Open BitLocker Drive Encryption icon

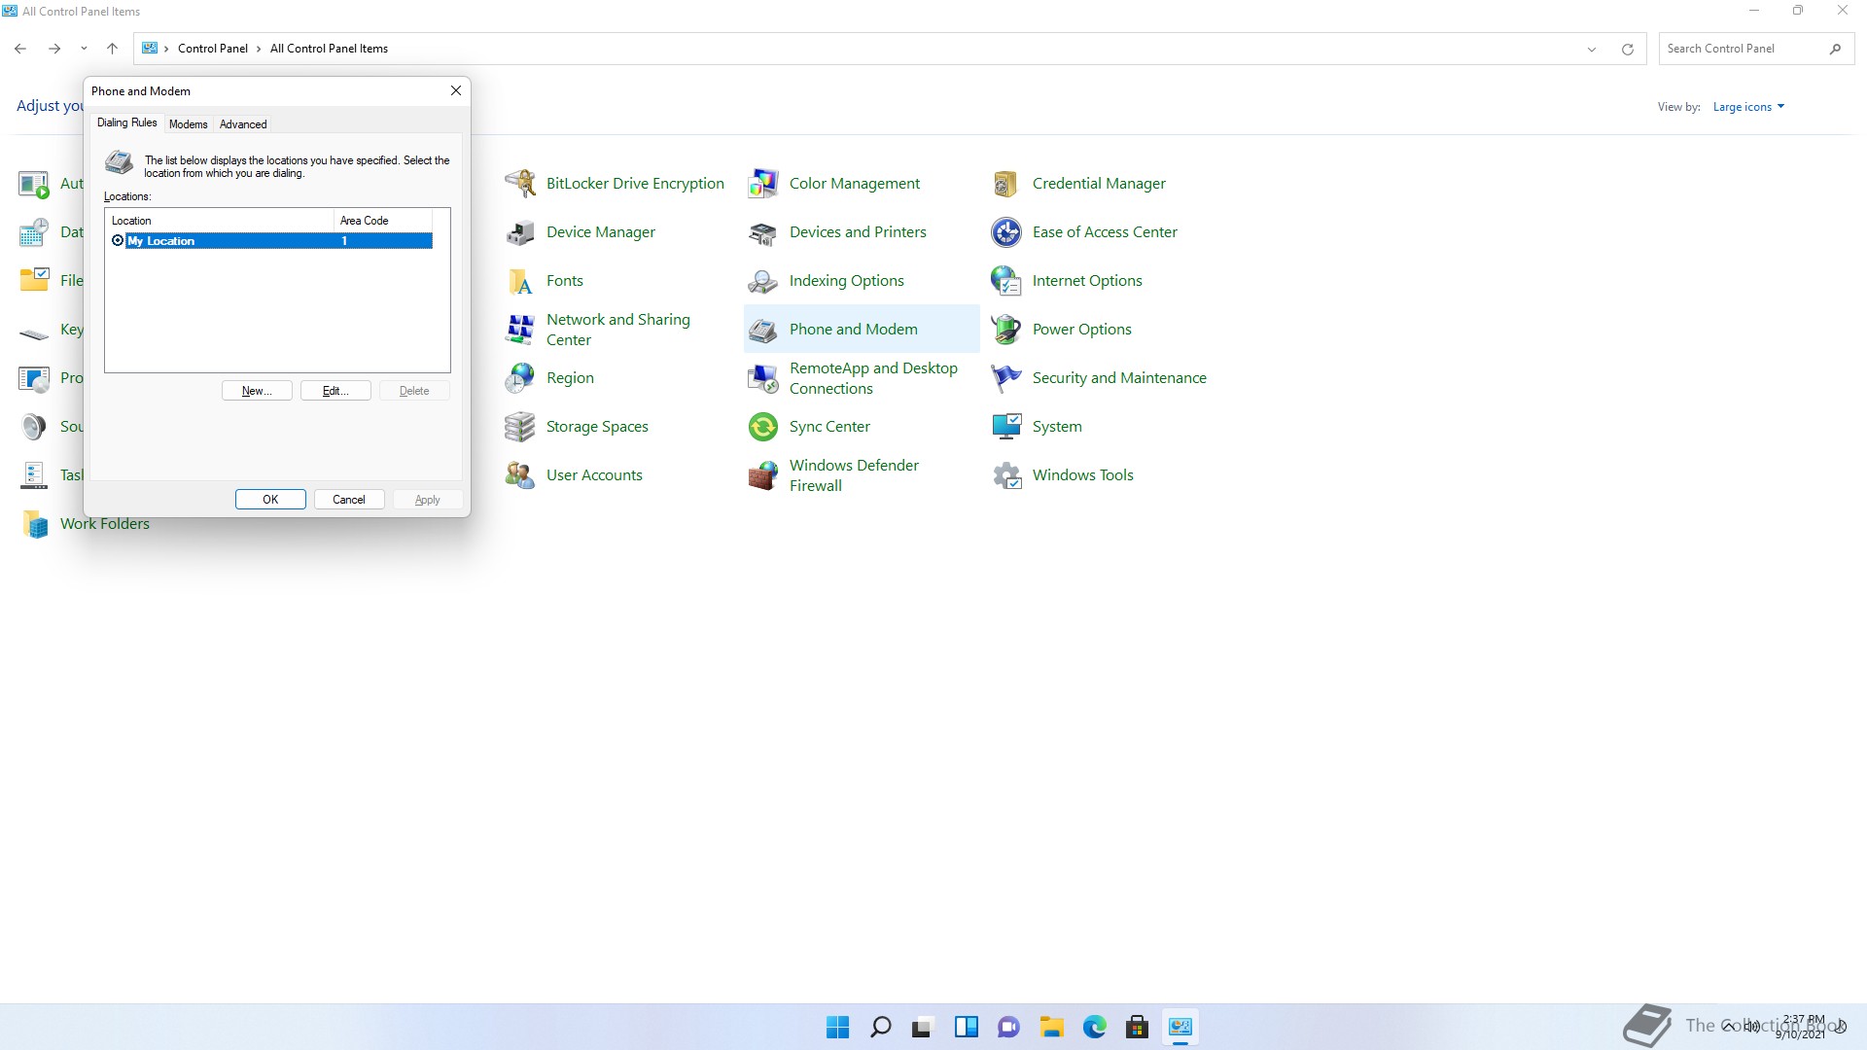pos(520,183)
